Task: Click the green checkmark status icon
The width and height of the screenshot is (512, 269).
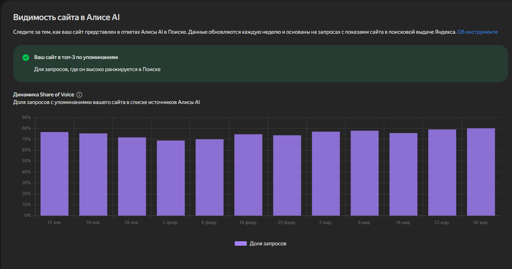Action: coord(26,57)
